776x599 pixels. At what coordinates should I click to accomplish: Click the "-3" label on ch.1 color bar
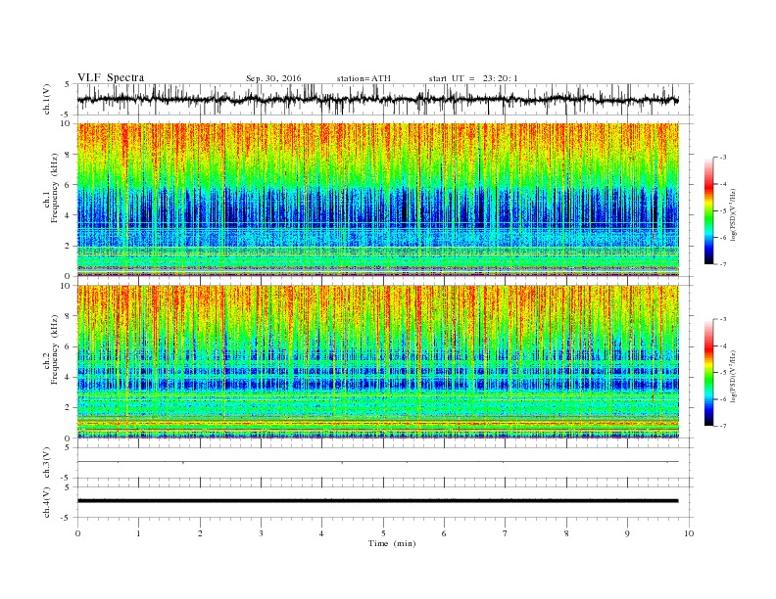click(723, 158)
